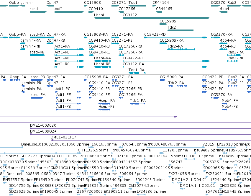
Task: Click the CG15909-RA transcript label
Action: (x=171, y=40)
